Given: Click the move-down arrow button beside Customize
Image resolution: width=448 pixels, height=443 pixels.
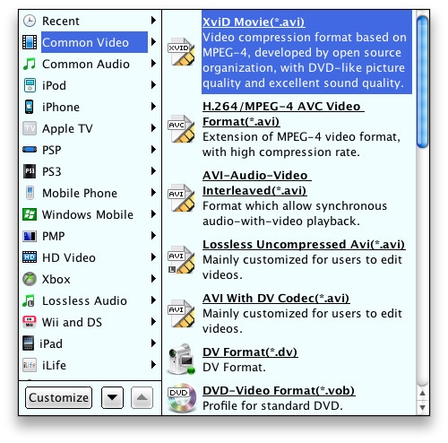Looking at the screenshot, I should pos(112,397).
